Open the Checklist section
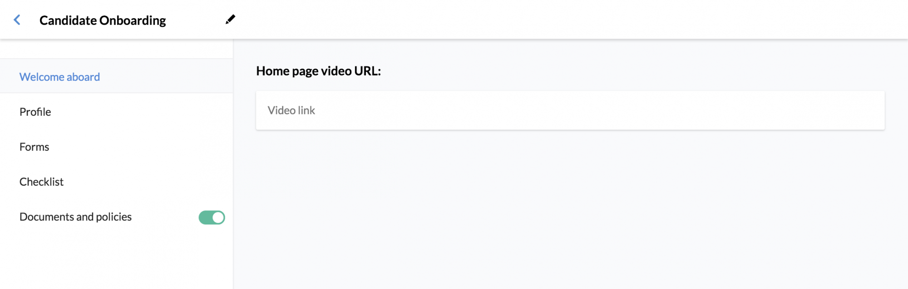The image size is (908, 289). tap(41, 182)
